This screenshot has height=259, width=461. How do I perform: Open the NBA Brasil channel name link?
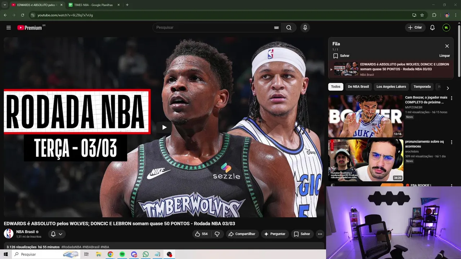click(x=26, y=232)
